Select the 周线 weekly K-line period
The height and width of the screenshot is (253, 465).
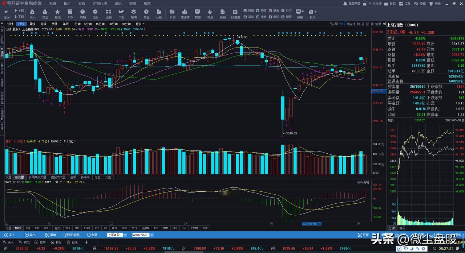click(33, 24)
